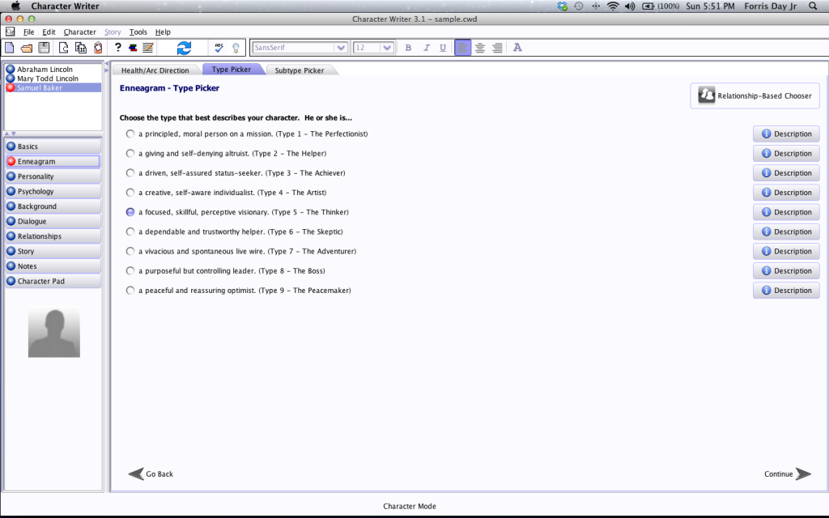Click the spell check ABC icon
The height and width of the screenshot is (518, 829).
tap(219, 48)
